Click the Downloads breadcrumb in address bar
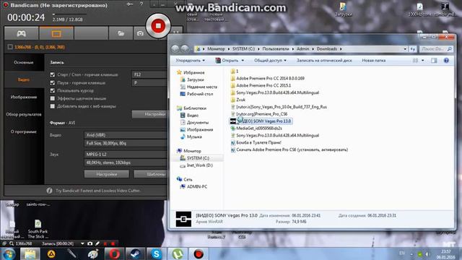Image resolution: width=462 pixels, height=260 pixels. (327, 49)
